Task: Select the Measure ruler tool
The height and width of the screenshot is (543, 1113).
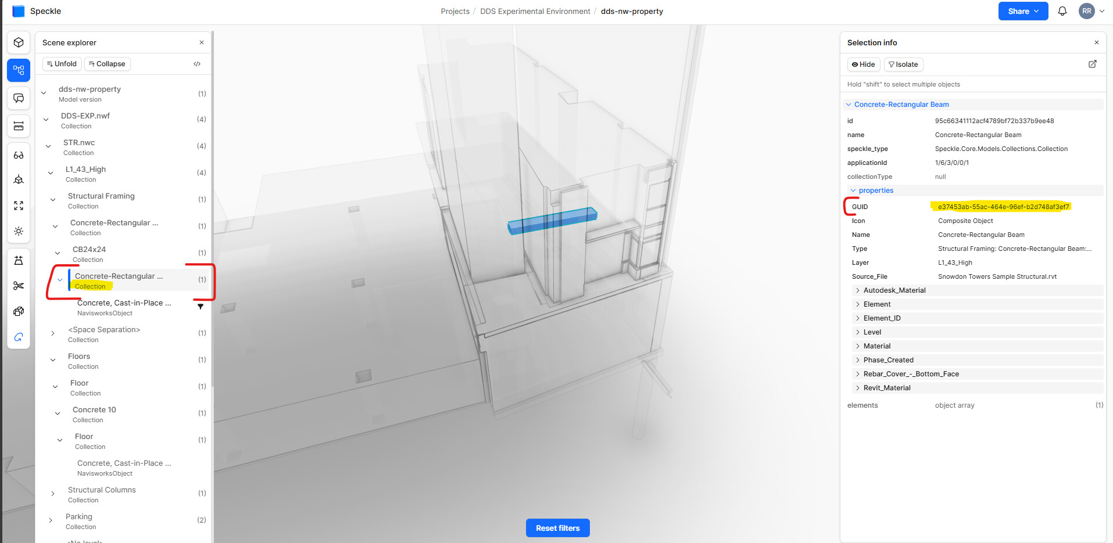Action: [19, 126]
